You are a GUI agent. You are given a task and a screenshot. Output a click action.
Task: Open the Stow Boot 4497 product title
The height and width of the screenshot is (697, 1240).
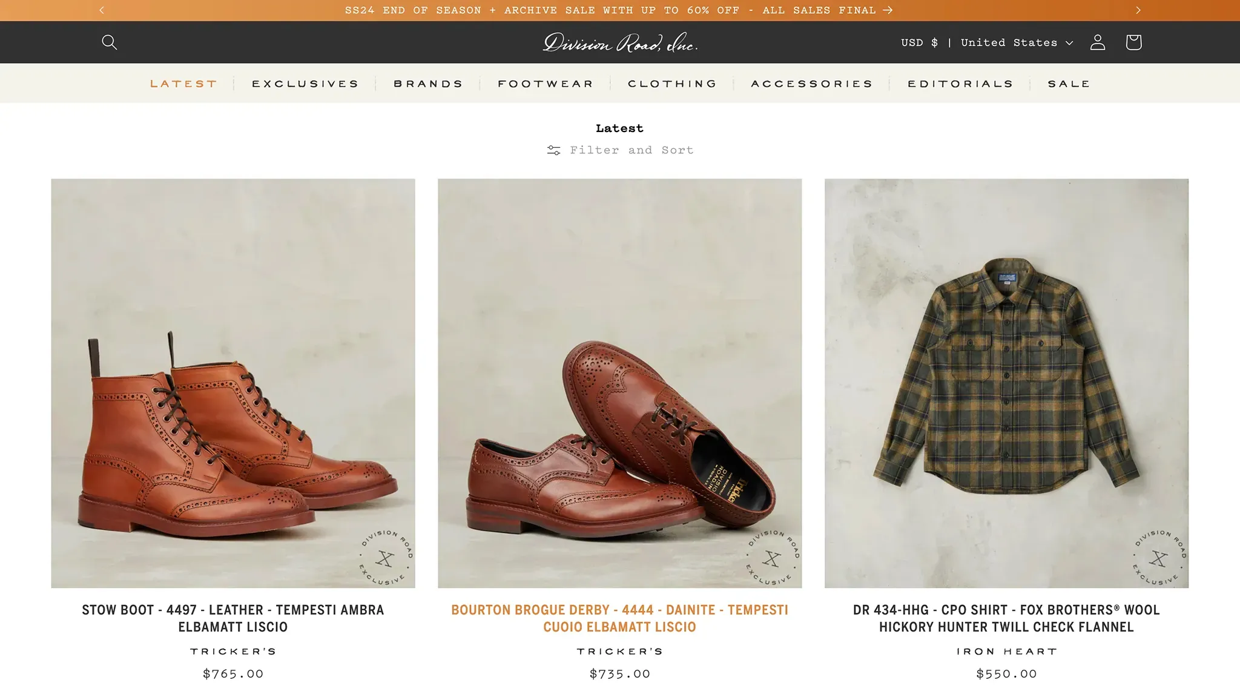pos(233,618)
